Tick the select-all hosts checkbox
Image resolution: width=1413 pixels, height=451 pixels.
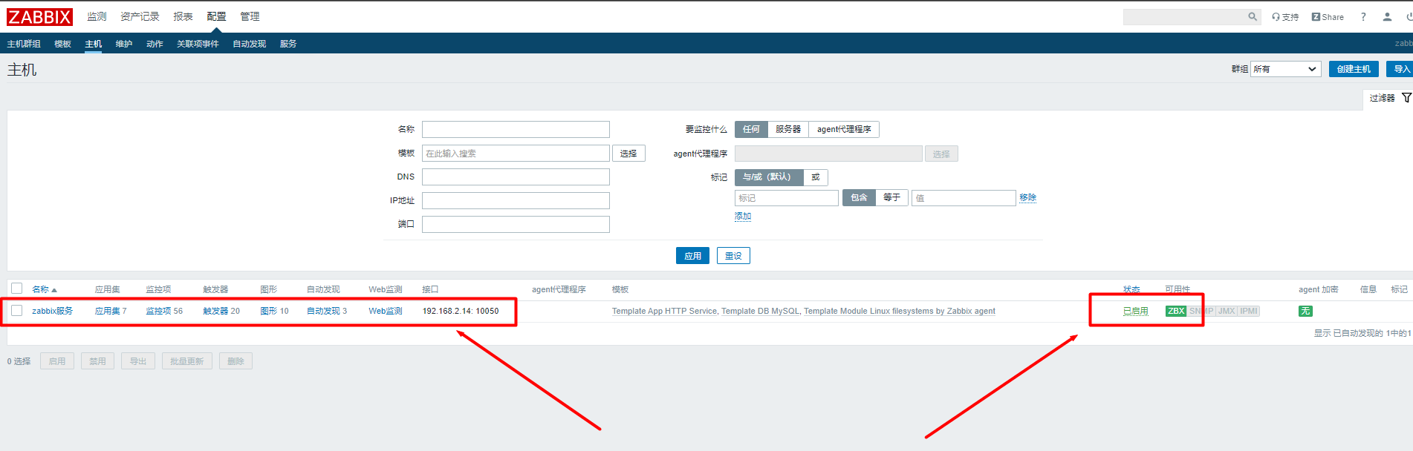[x=16, y=289]
